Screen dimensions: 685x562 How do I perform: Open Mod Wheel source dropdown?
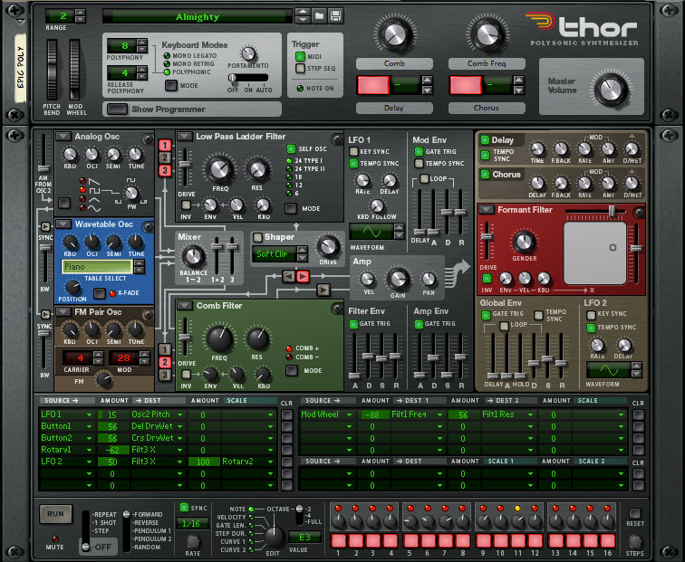(349, 415)
